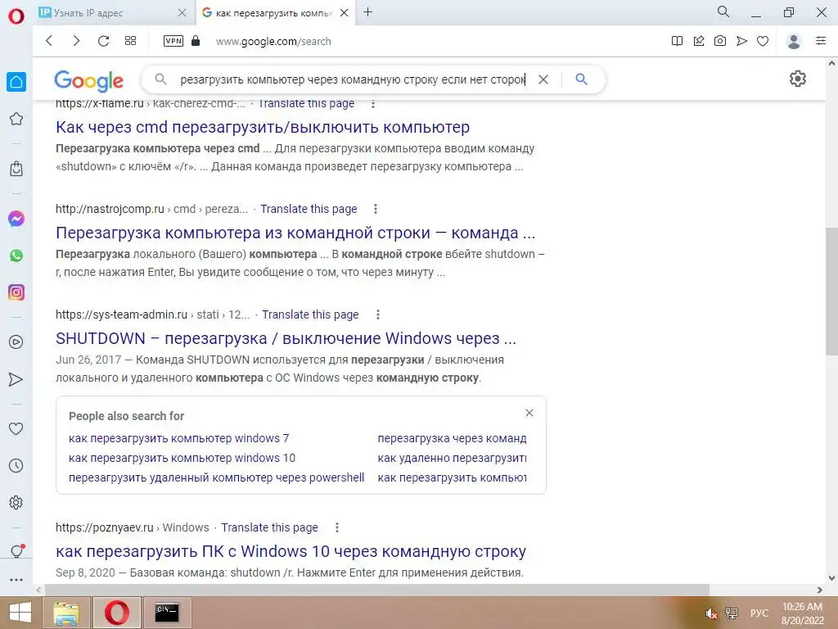Open Google quick settings gear

pyautogui.click(x=797, y=79)
